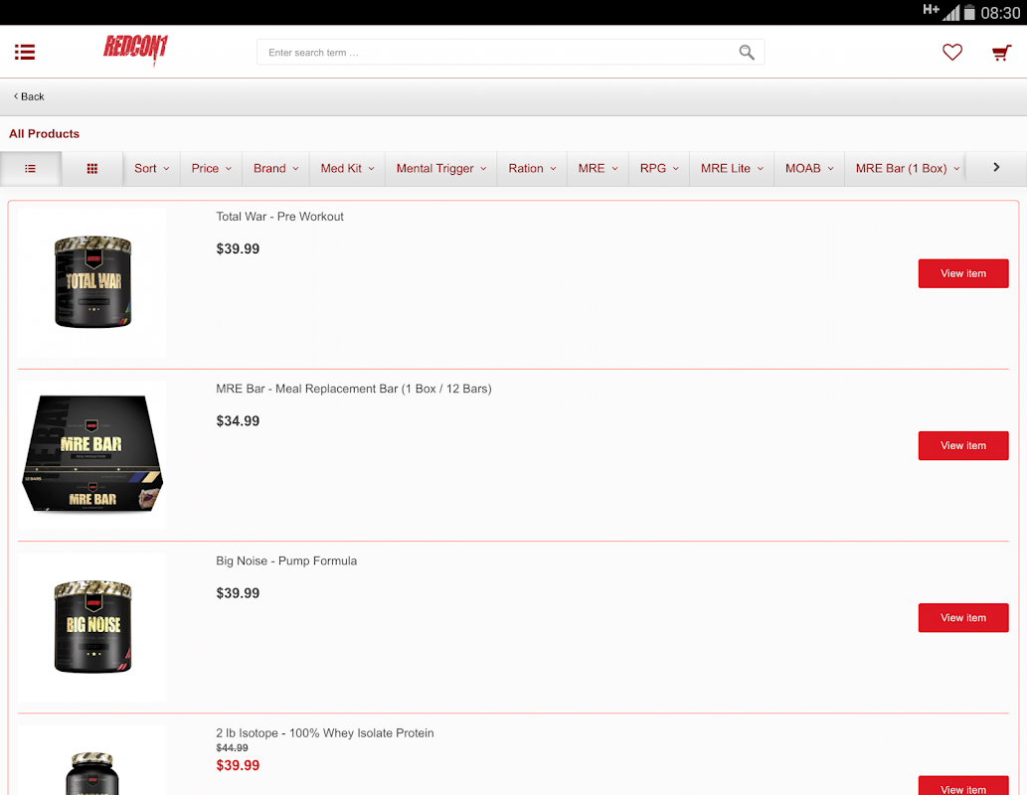View item for 2 lb Isotope Whey
The width and height of the screenshot is (1027, 795).
pyautogui.click(x=962, y=786)
